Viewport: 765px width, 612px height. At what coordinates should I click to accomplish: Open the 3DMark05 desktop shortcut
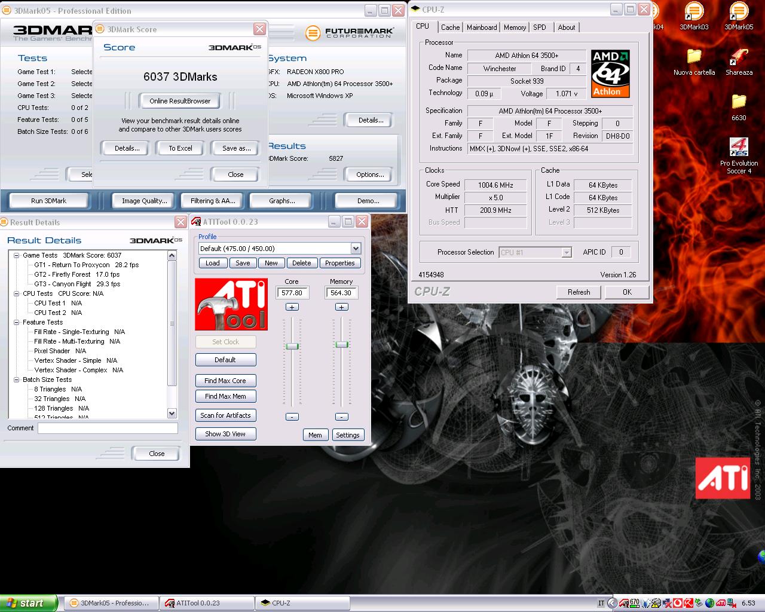coord(739,16)
